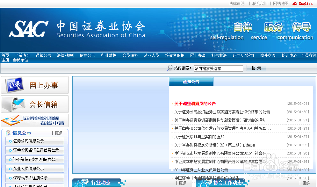Image resolution: width=317 pixels, height=187 pixels.
Task: Switch to the English version
Action: [x=306, y=4]
